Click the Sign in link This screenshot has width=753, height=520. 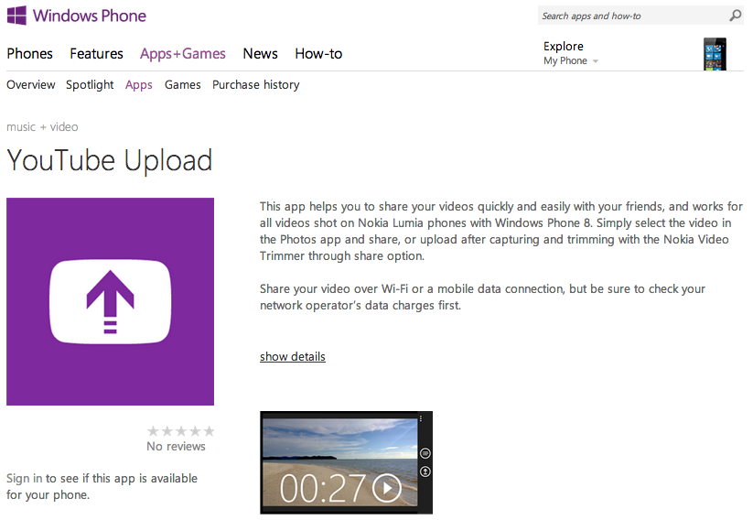coord(25,479)
